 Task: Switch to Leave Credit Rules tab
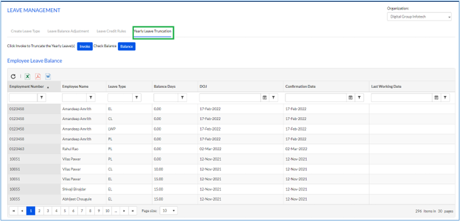[111, 31]
